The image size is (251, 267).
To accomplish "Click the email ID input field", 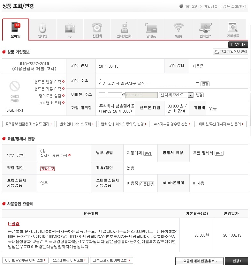I will (110, 95).
